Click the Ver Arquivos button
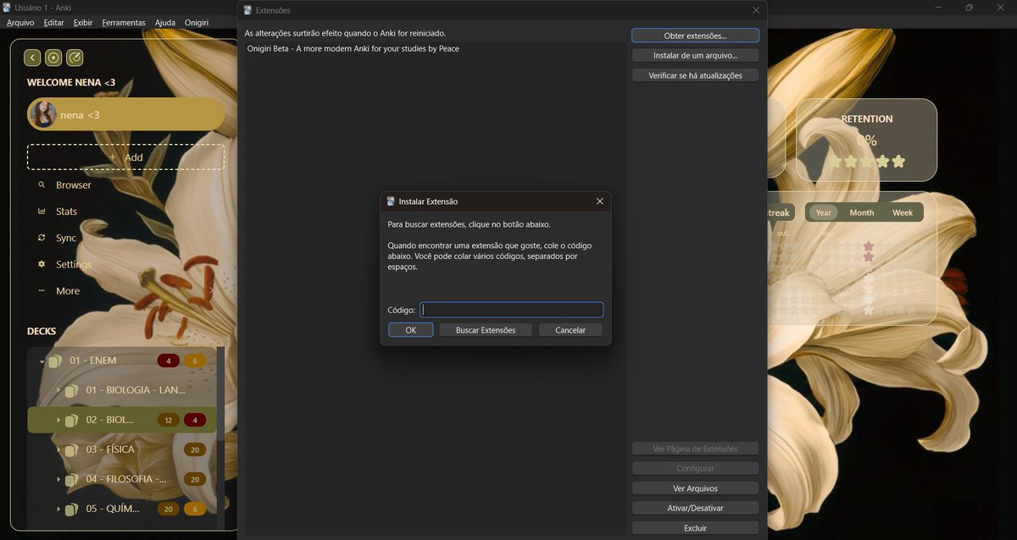 pos(695,488)
